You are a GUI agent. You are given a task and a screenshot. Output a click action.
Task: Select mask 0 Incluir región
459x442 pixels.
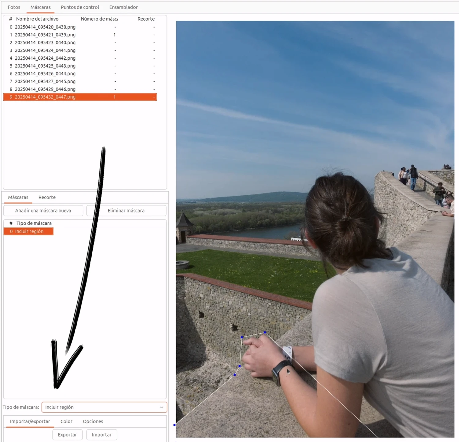29,231
